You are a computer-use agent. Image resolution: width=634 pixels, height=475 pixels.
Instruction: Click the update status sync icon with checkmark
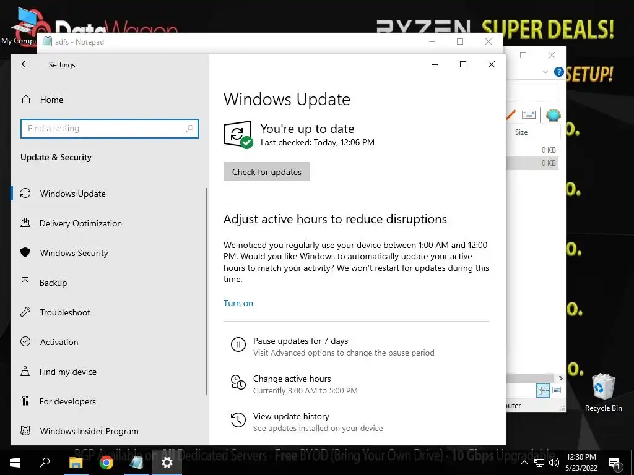click(238, 134)
